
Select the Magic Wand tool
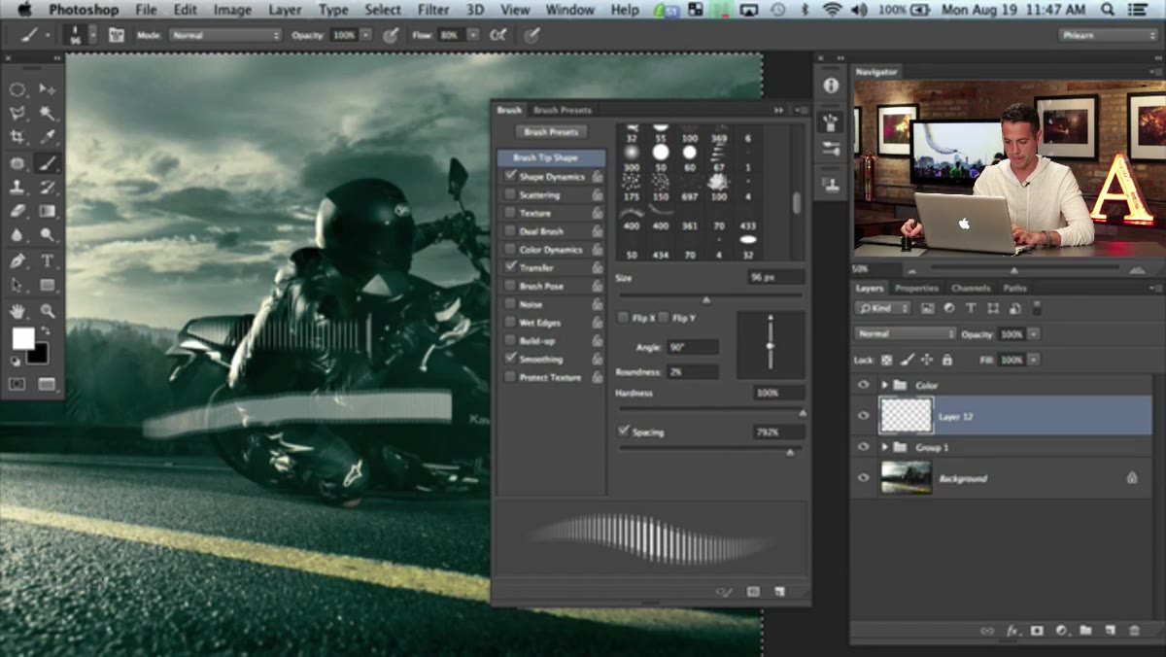tap(47, 113)
